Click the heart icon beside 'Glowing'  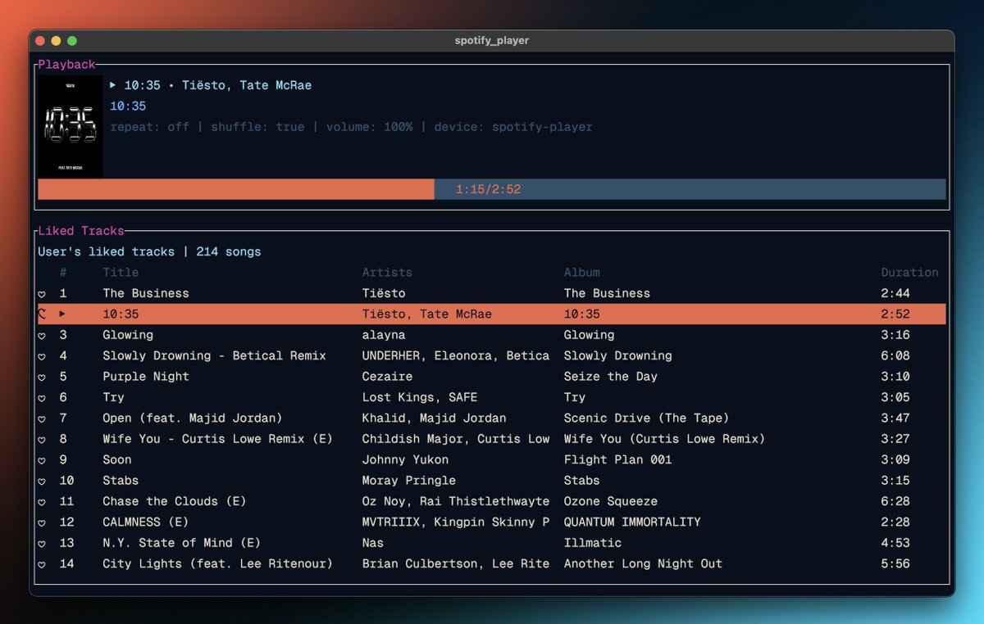pos(42,335)
